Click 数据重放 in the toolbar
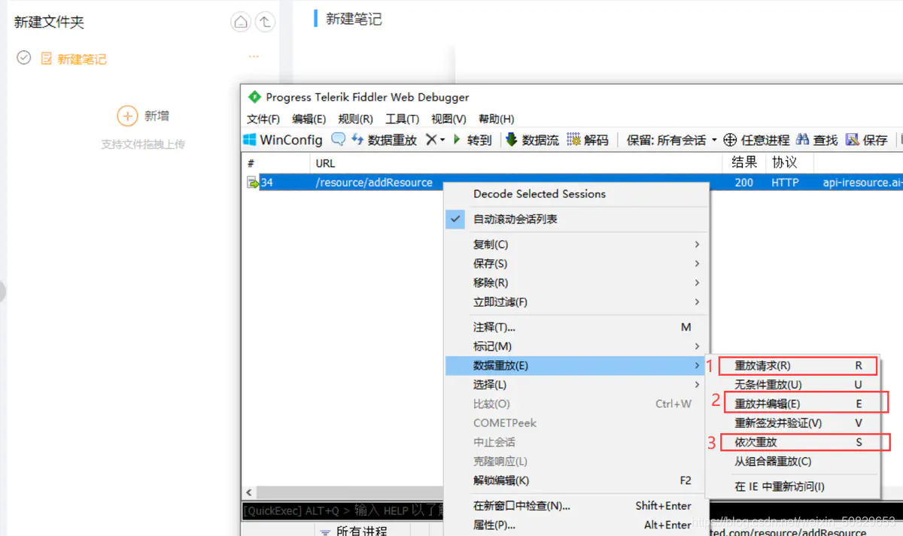 (392, 140)
